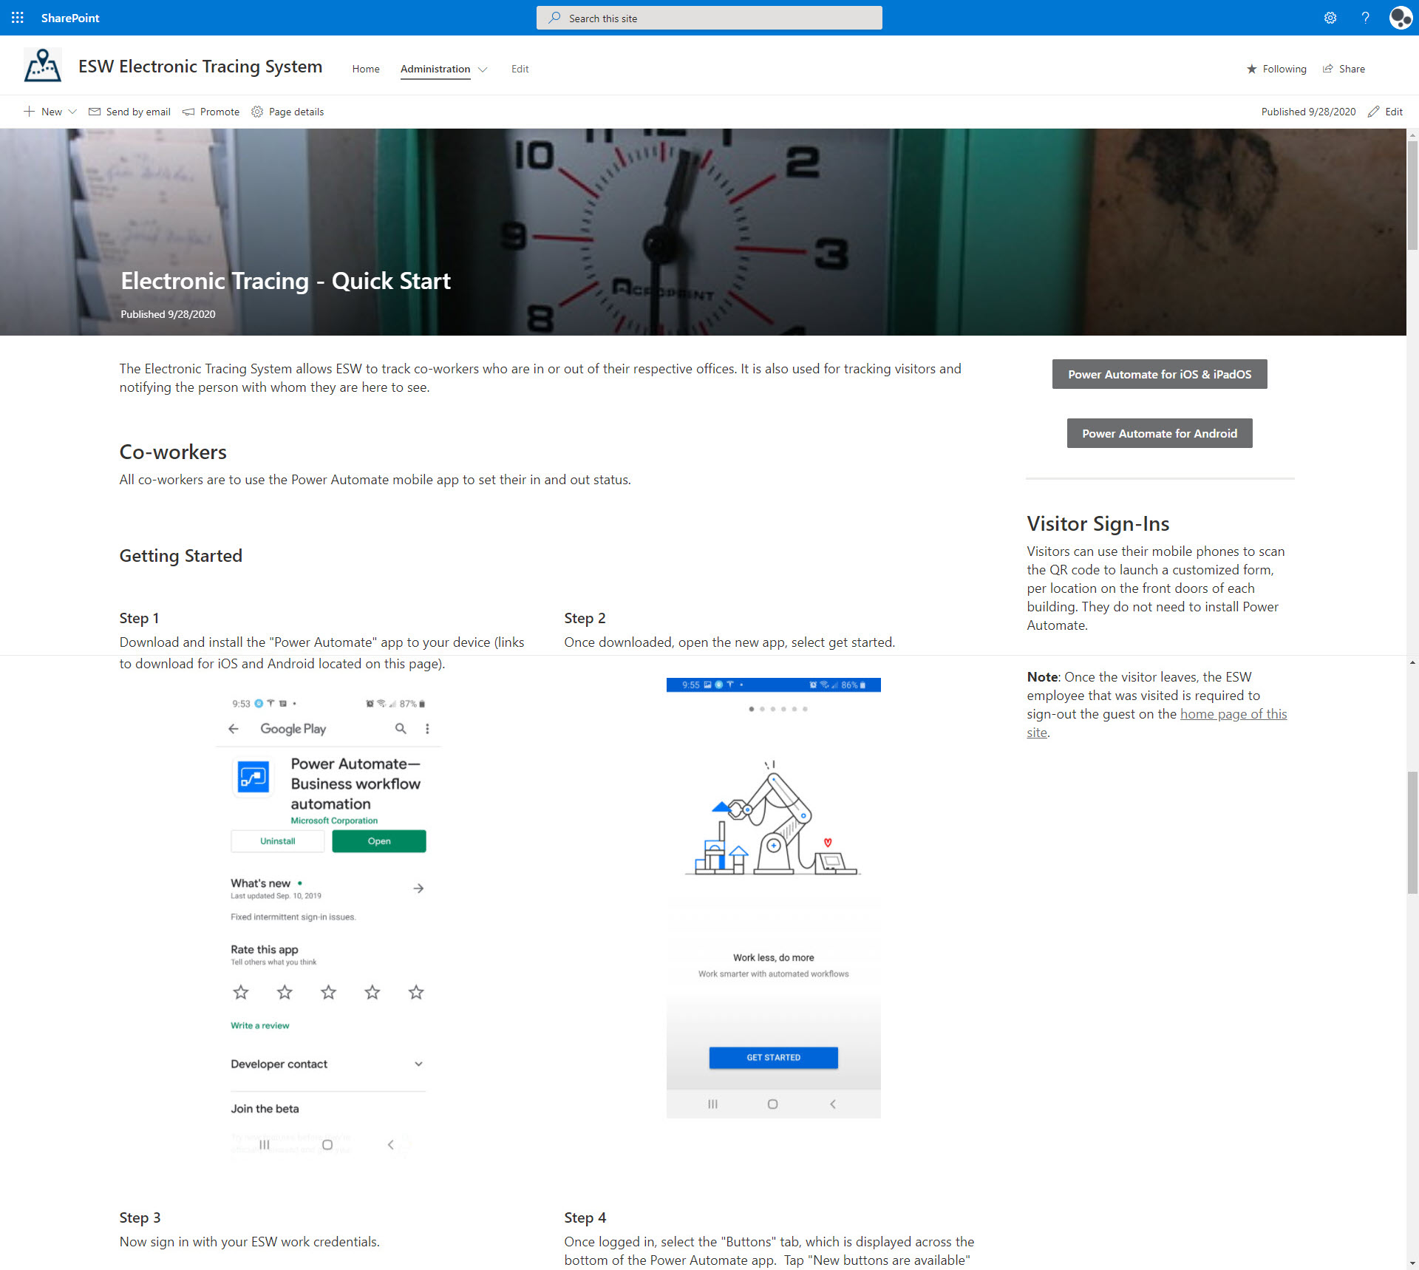Open the home page of this site link
Viewport: 1419px width, 1270px height.
[1233, 714]
